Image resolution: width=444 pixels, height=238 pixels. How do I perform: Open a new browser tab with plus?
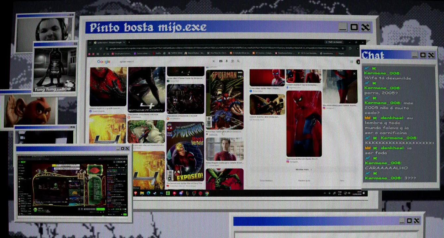[129, 42]
